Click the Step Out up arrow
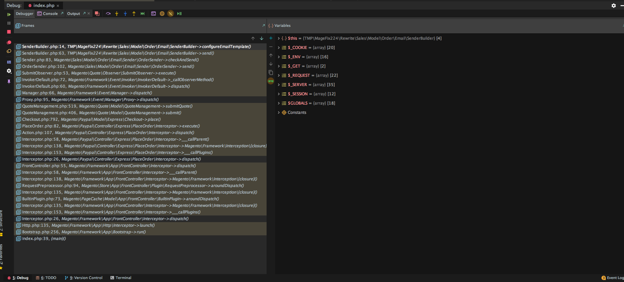Image resolution: width=624 pixels, height=282 pixels. tap(134, 14)
